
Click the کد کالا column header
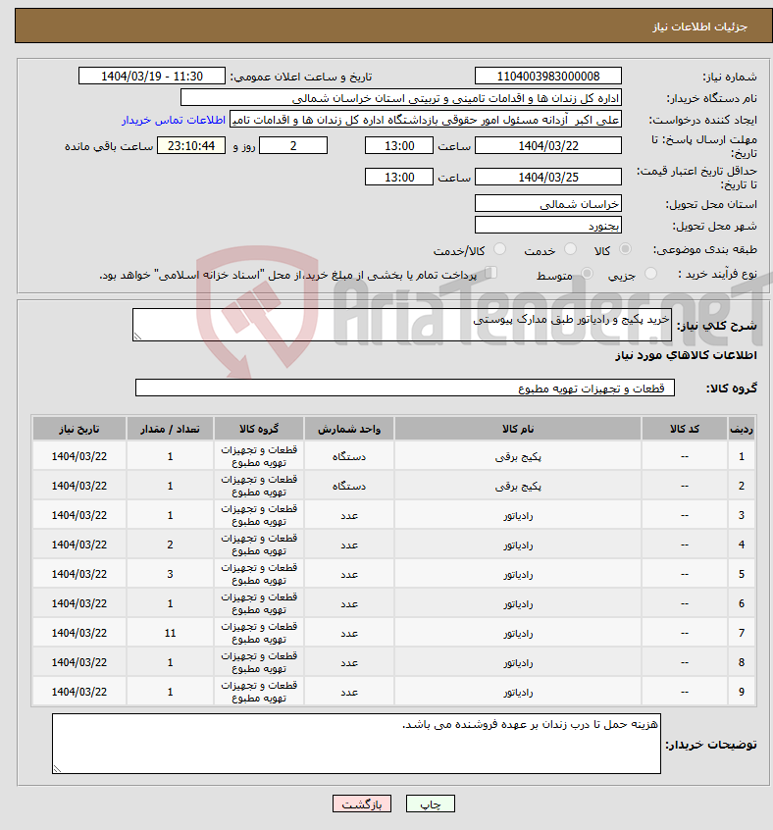[x=685, y=429]
